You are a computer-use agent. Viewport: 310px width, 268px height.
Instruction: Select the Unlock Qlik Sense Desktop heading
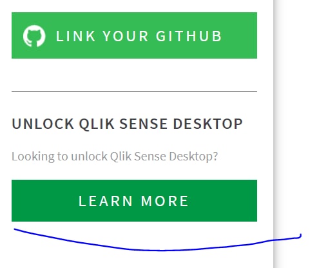[127, 124]
